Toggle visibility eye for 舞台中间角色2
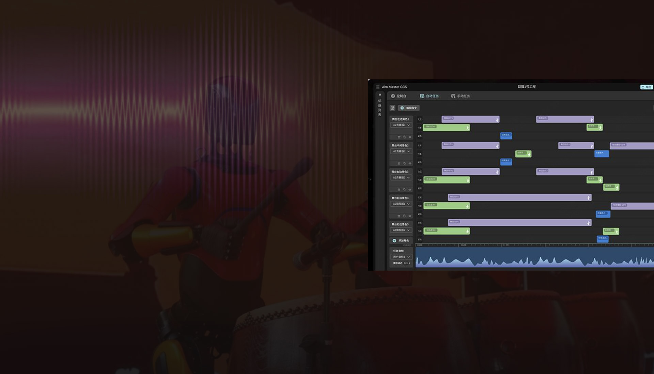 click(x=410, y=163)
